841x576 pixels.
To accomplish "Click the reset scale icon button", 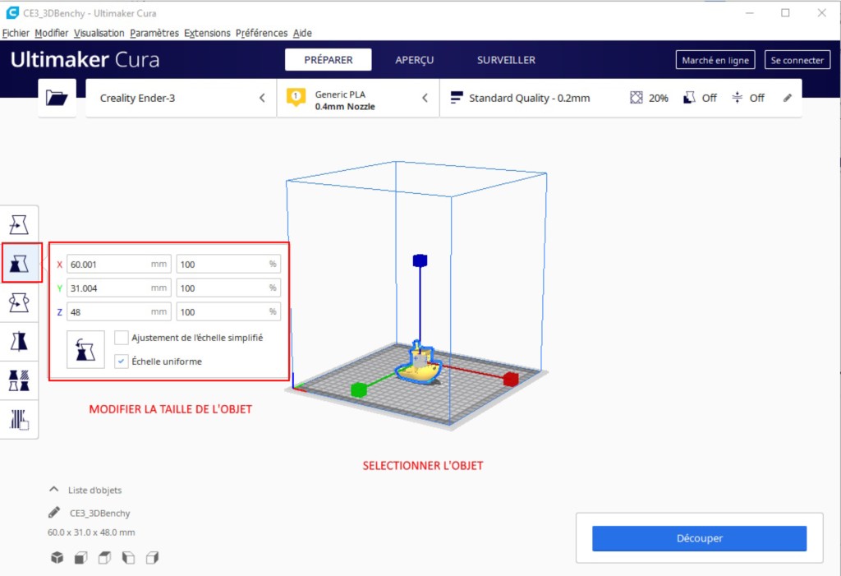I will click(x=85, y=349).
